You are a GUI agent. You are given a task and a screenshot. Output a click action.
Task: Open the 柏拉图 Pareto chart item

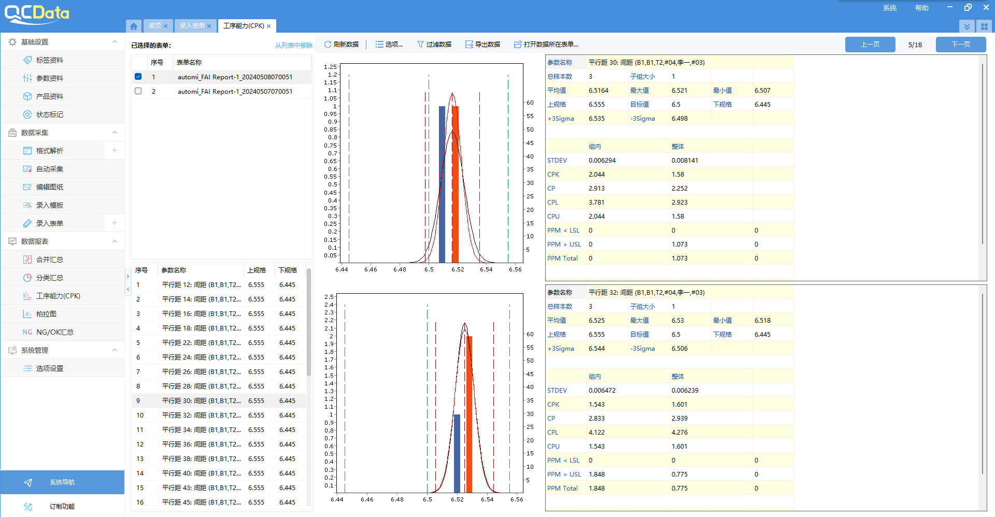46,314
